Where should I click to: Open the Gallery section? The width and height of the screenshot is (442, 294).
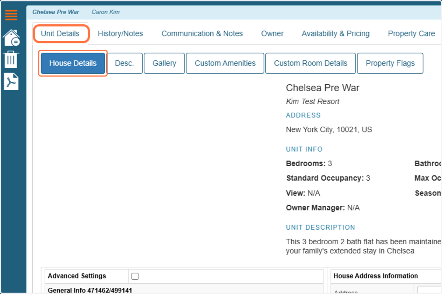[x=164, y=63]
